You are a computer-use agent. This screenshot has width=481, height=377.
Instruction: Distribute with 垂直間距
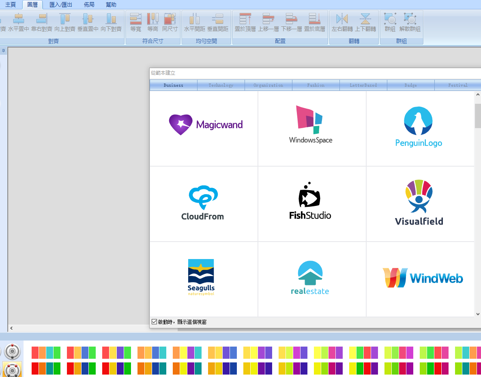click(x=218, y=22)
